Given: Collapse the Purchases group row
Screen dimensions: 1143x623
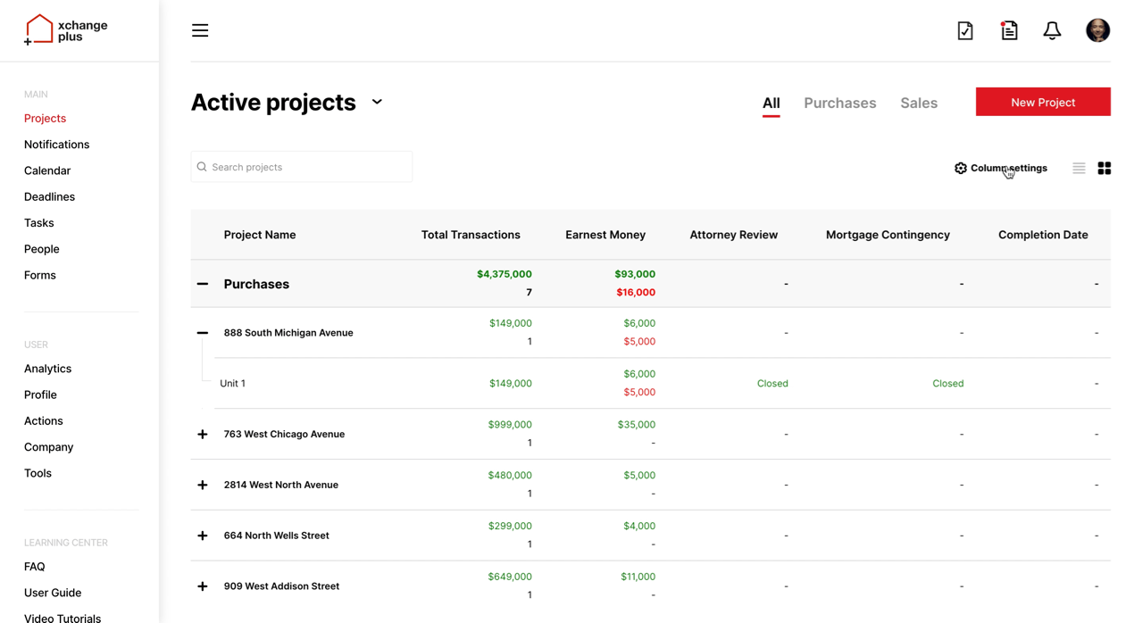Looking at the screenshot, I should tap(203, 284).
